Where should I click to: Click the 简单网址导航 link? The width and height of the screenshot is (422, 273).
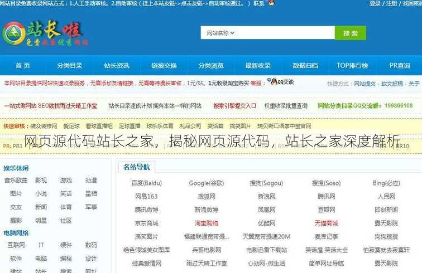click(326, 264)
